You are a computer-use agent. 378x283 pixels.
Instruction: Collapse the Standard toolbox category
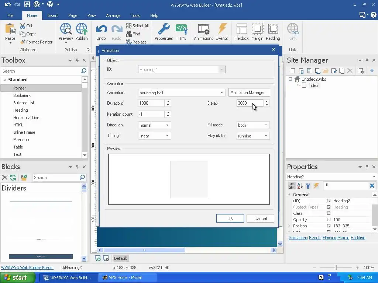(x=4, y=80)
